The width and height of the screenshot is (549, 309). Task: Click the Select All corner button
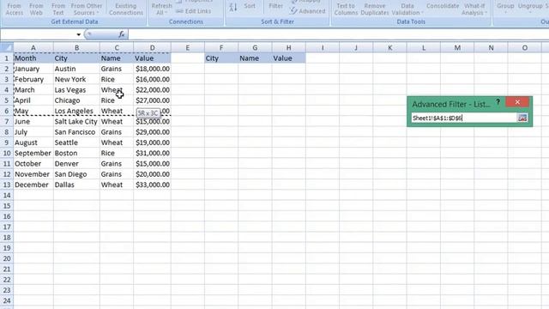pos(7,48)
